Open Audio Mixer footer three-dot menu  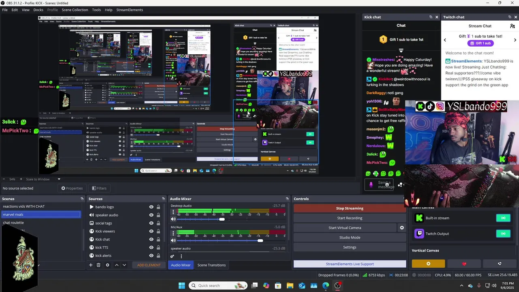(181, 256)
